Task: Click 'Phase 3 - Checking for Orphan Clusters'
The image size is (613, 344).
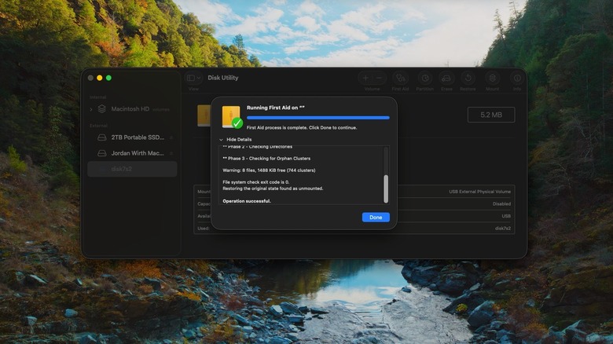Action: 266,159
